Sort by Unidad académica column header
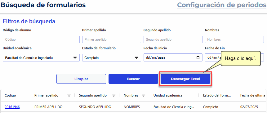 pos(168,95)
